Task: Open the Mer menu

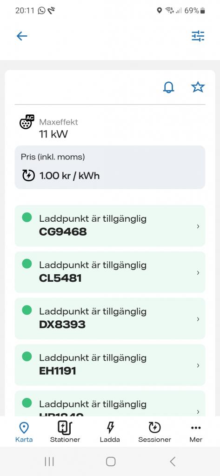Action: click(x=196, y=432)
